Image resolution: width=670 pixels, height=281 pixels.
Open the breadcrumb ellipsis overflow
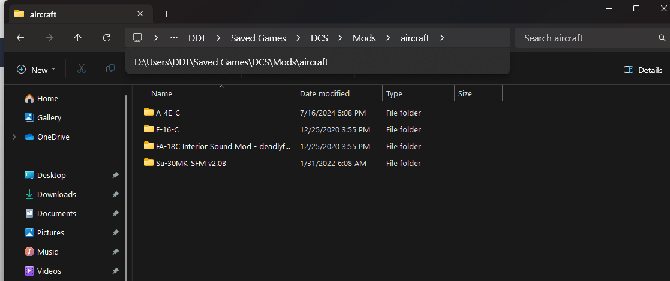(174, 38)
